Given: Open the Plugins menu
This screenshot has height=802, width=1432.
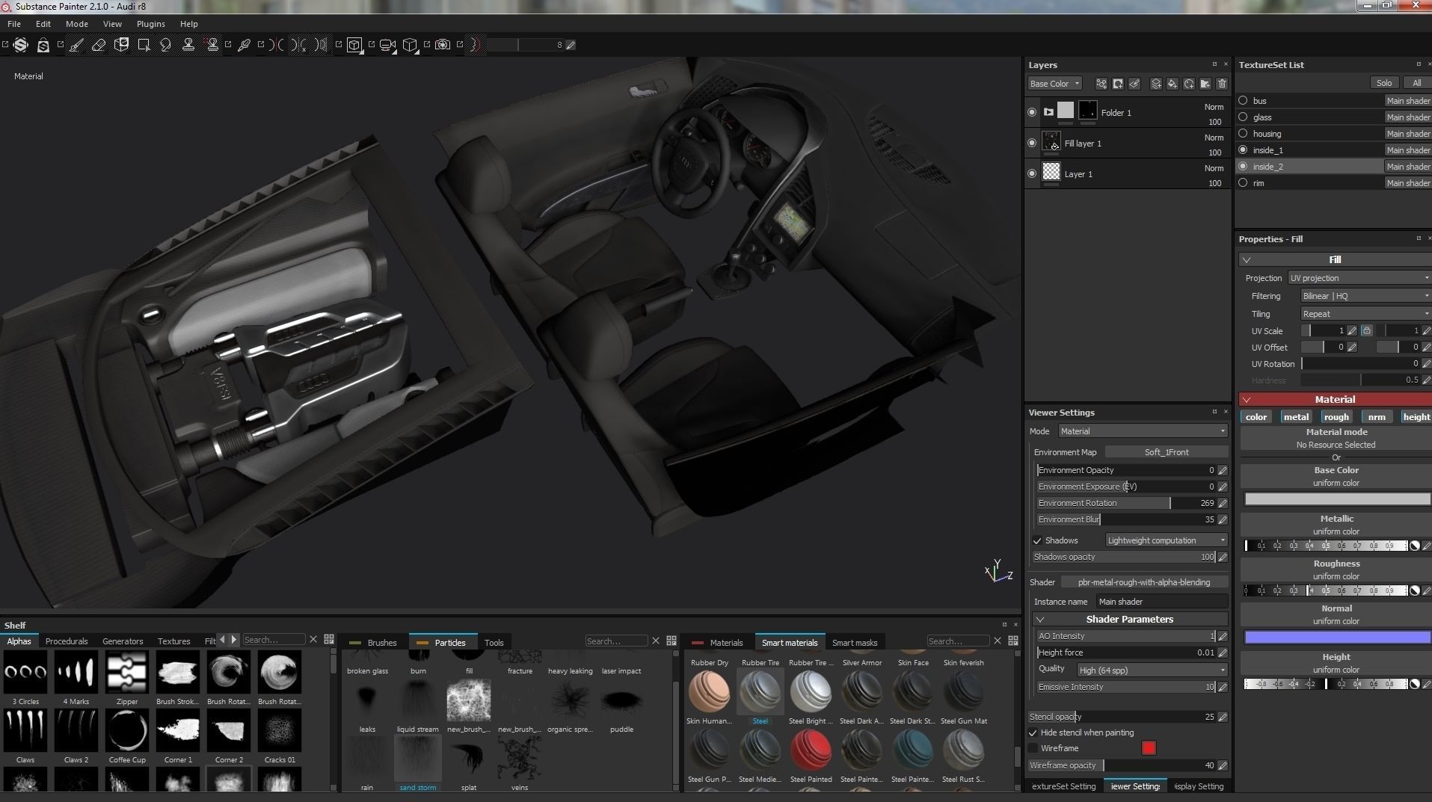Looking at the screenshot, I should 150,24.
